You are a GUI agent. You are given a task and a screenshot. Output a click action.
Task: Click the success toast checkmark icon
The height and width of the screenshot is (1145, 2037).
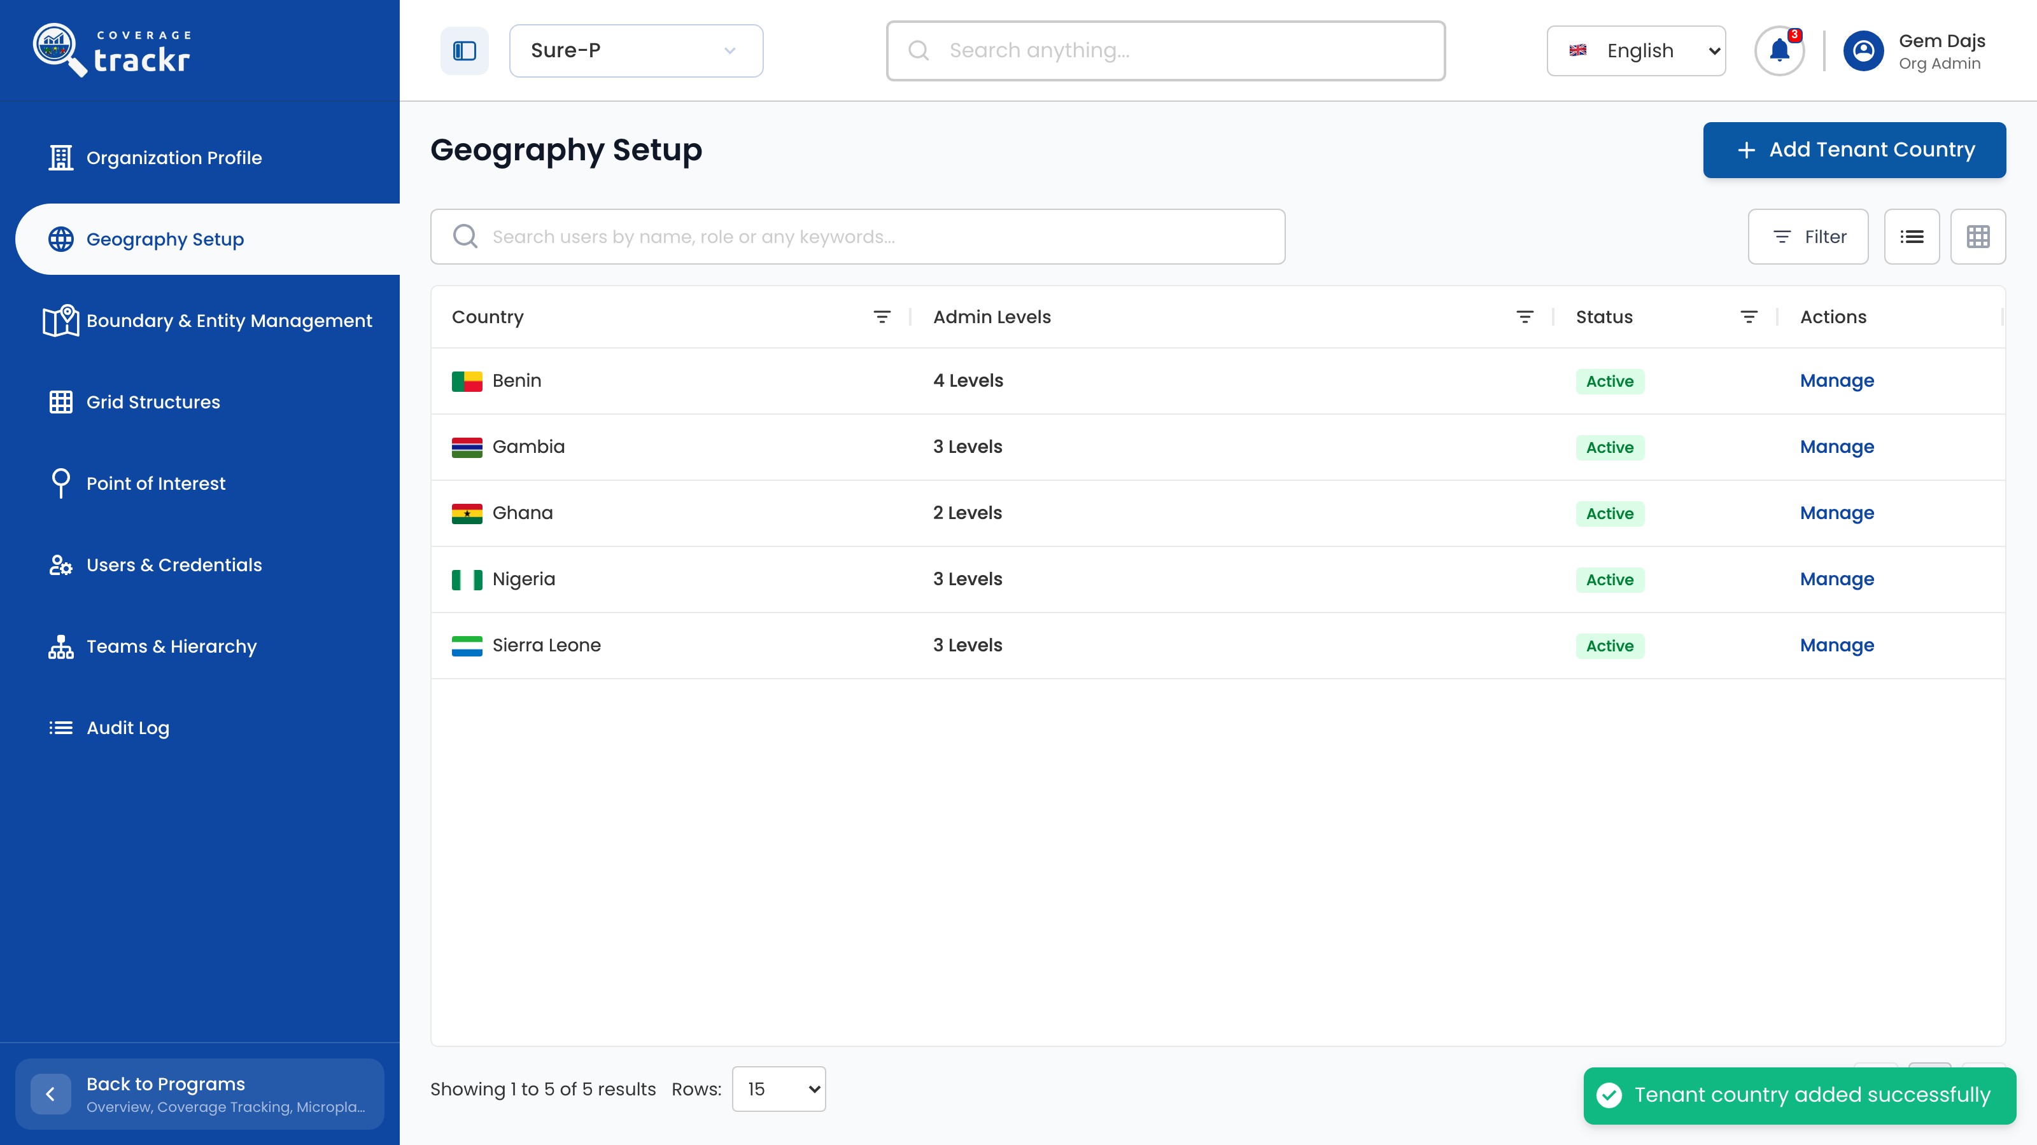pyautogui.click(x=1609, y=1095)
